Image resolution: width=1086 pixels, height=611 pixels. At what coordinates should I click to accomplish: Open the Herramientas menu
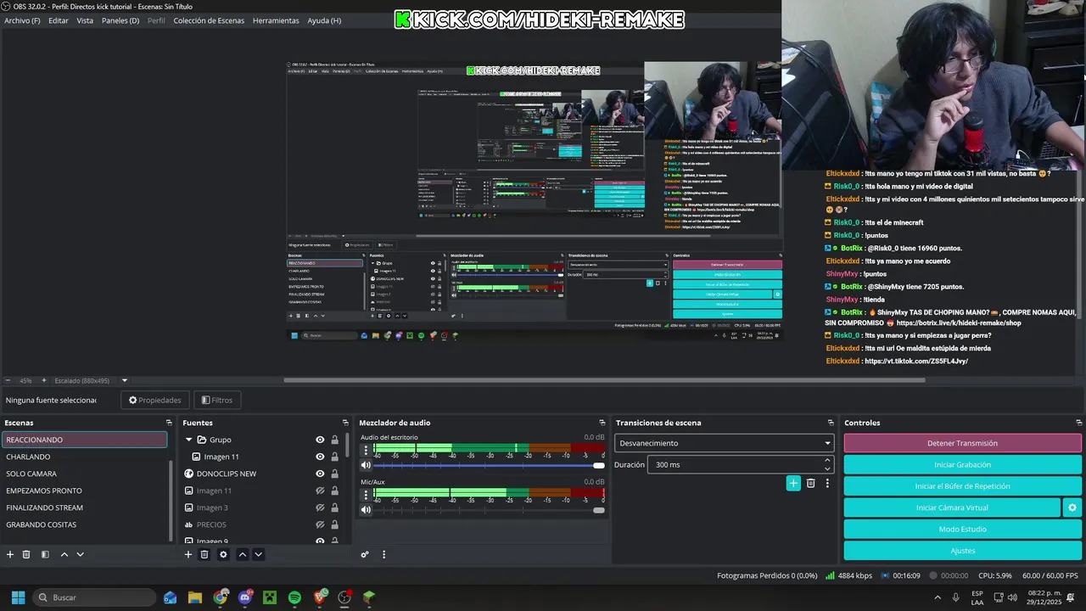[276, 20]
